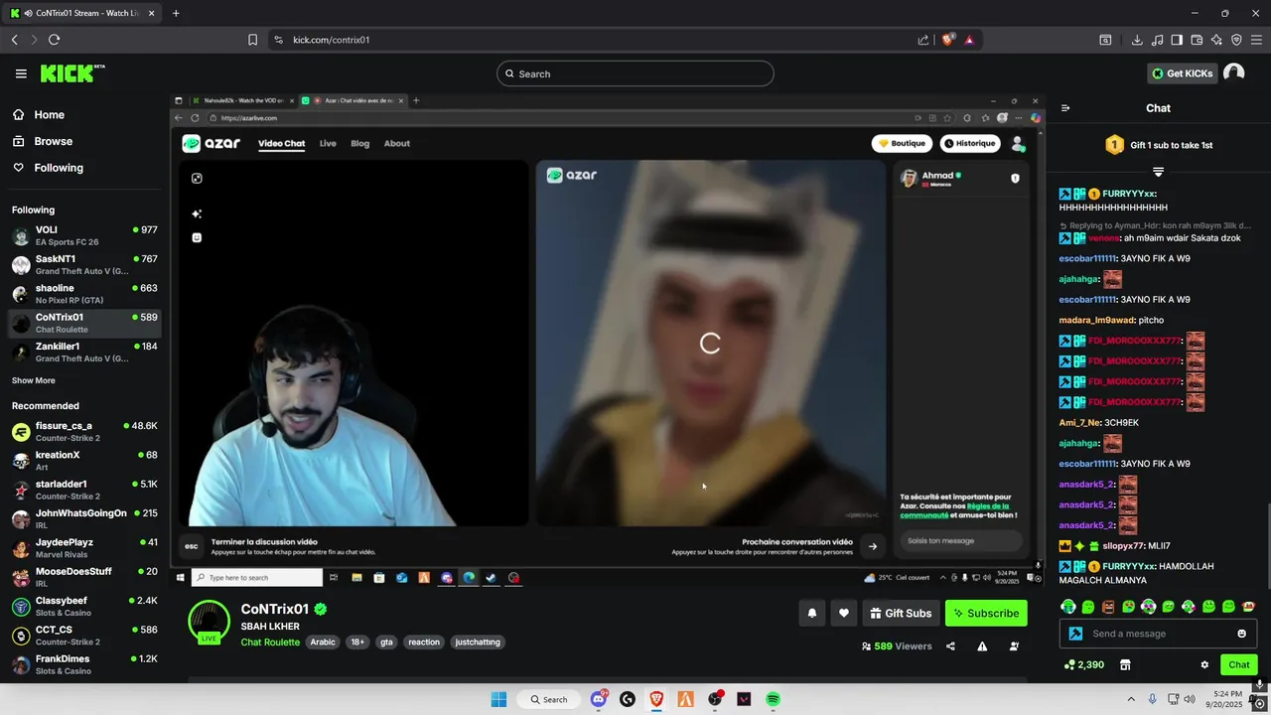Open Spotify from the taskbar
1271x715 pixels.
click(773, 699)
